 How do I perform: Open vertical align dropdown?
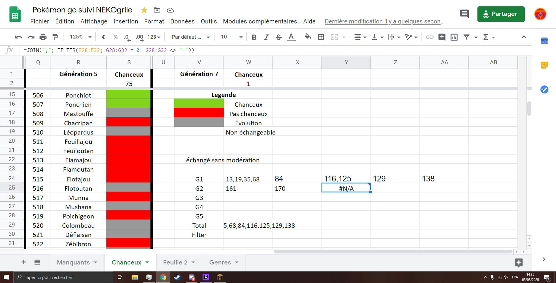377,37
